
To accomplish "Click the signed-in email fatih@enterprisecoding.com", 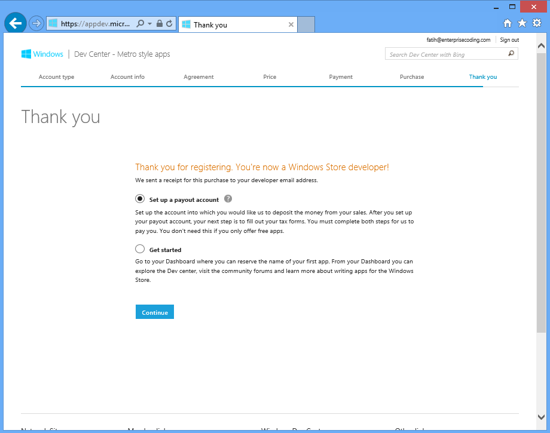I will pyautogui.click(x=459, y=40).
